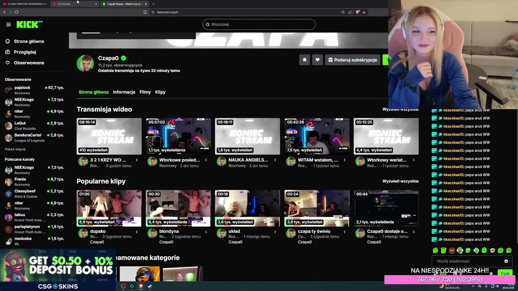Open a new browser tab with plus
The width and height of the screenshot is (518, 291).
tap(153, 4)
